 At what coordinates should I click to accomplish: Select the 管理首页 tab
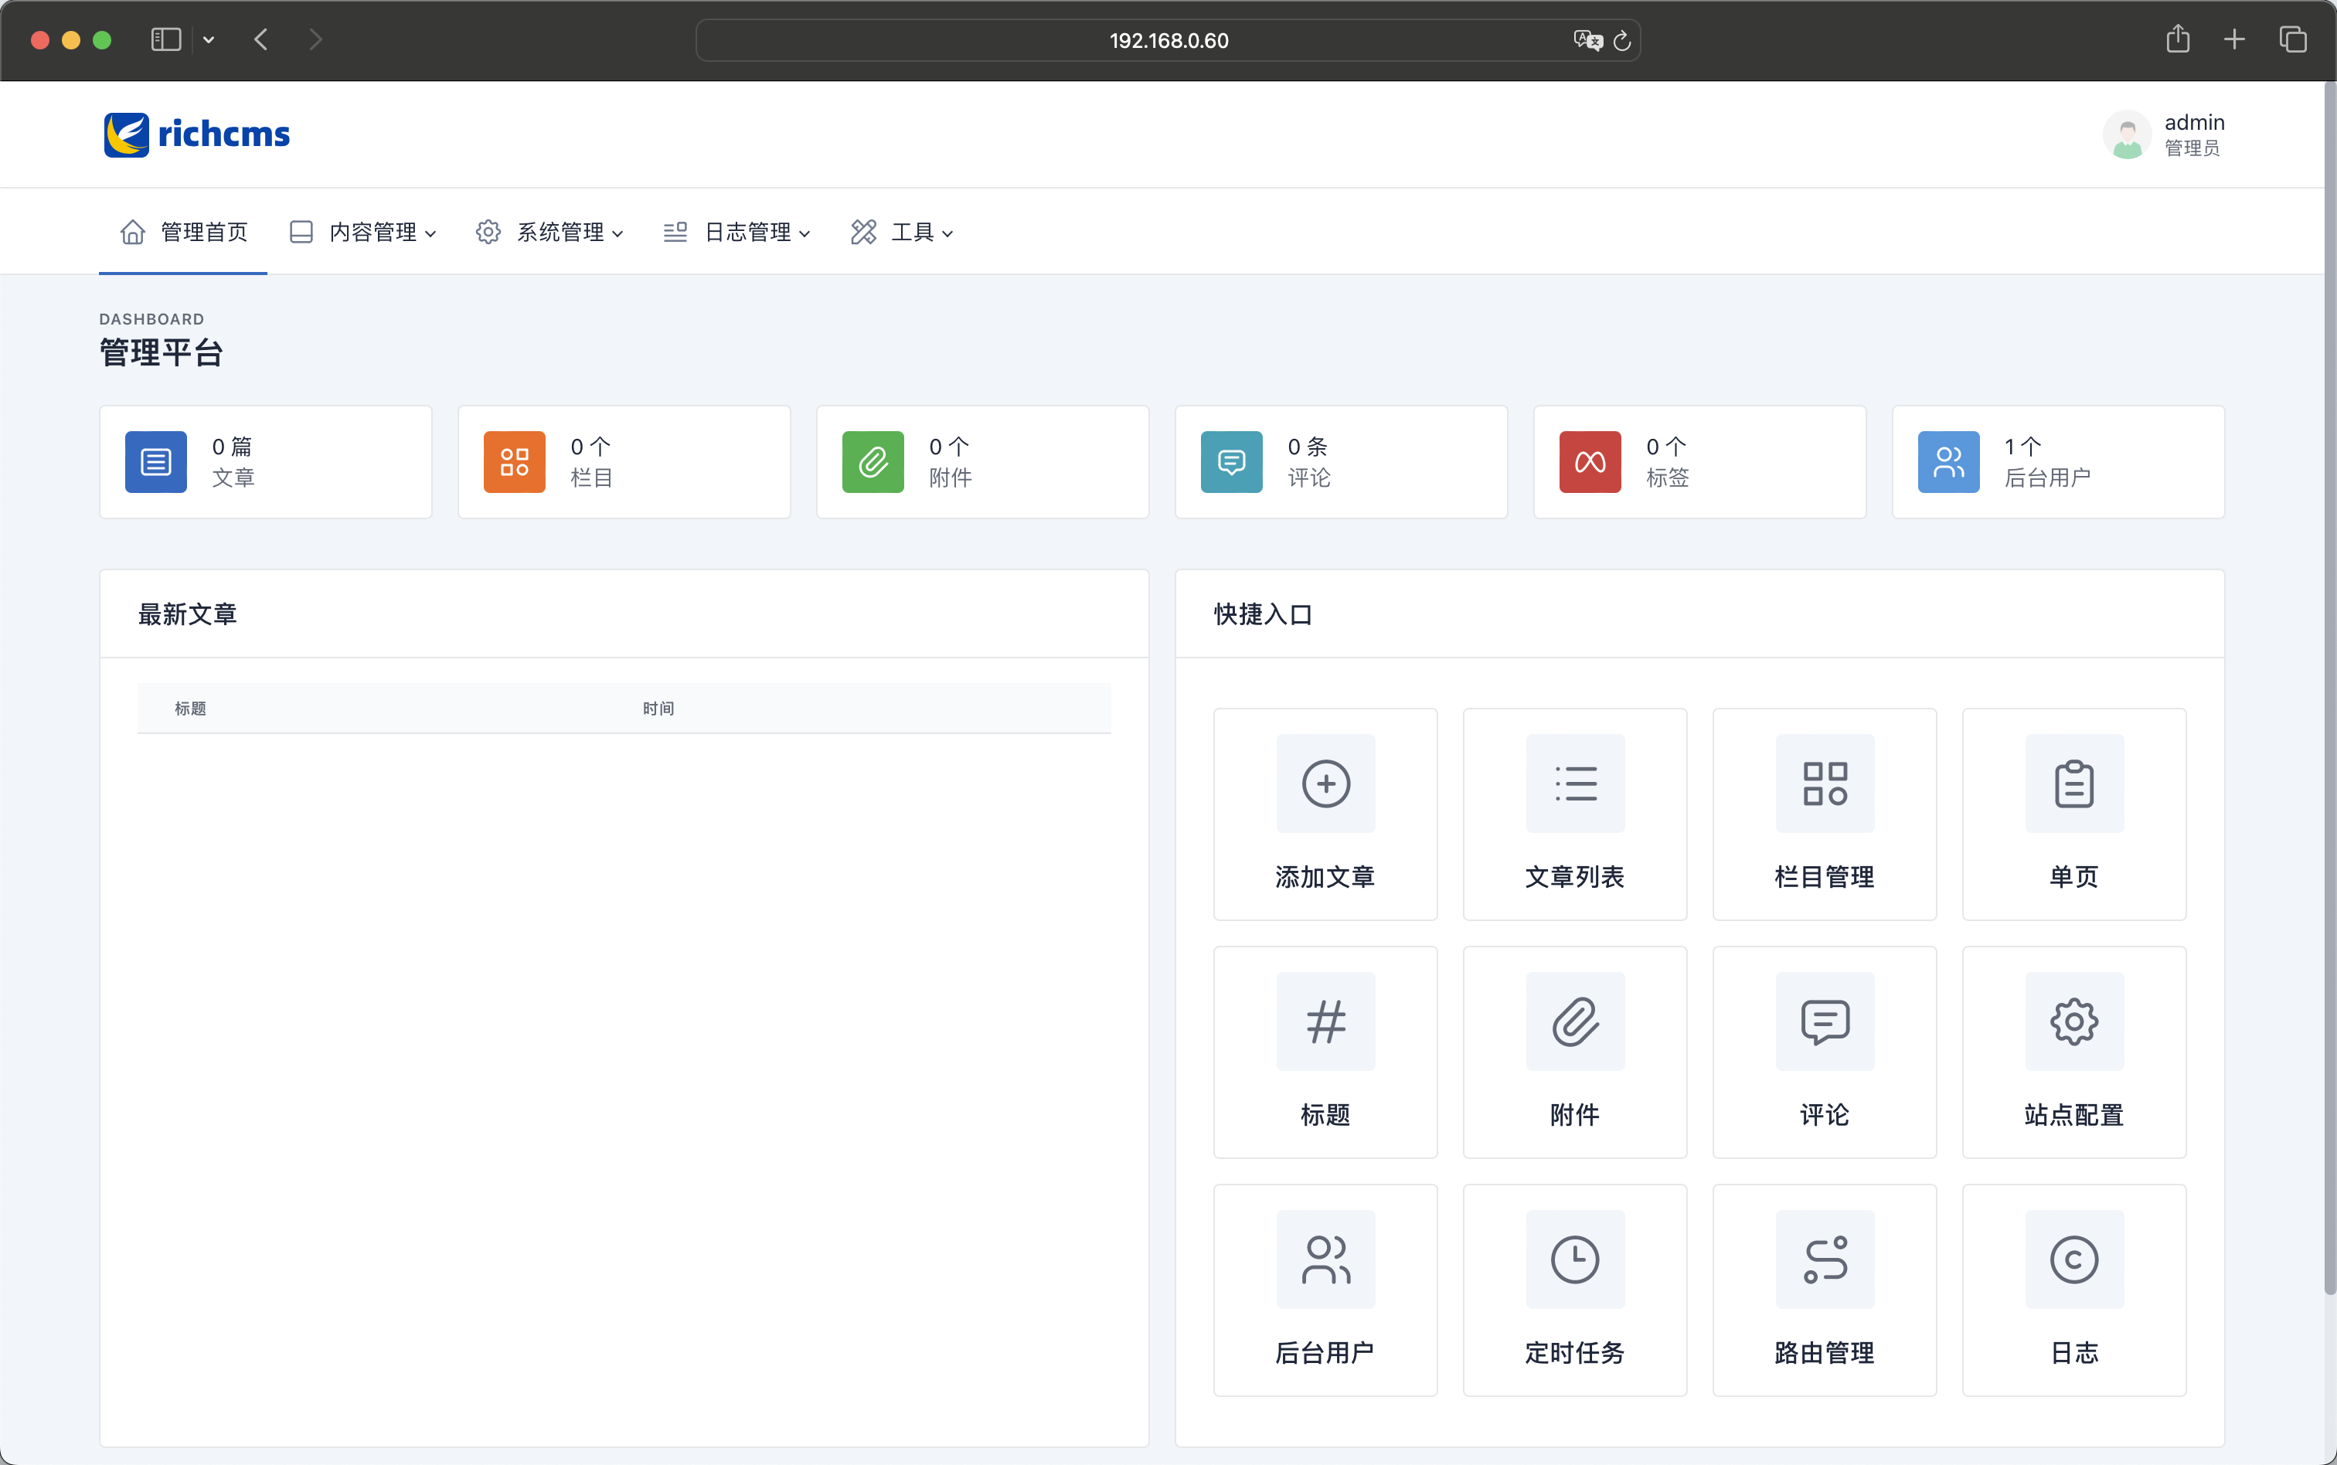click(x=184, y=233)
